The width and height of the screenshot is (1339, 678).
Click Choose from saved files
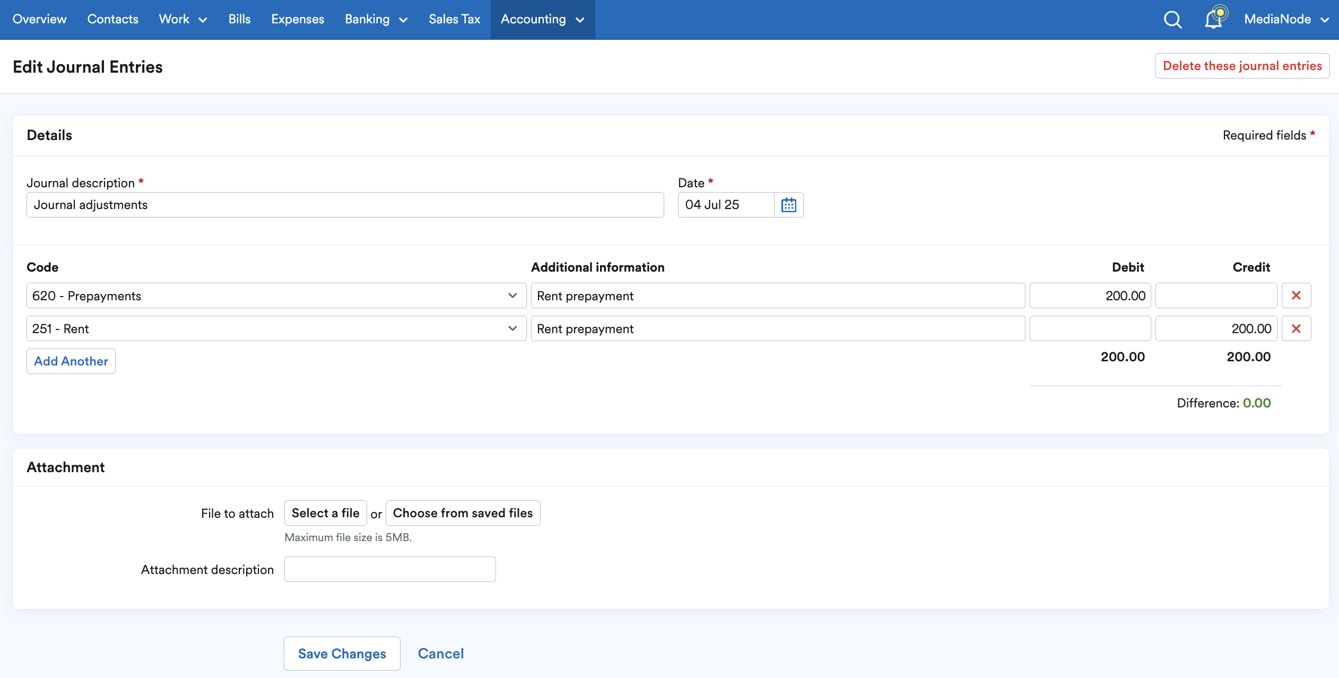pos(463,513)
